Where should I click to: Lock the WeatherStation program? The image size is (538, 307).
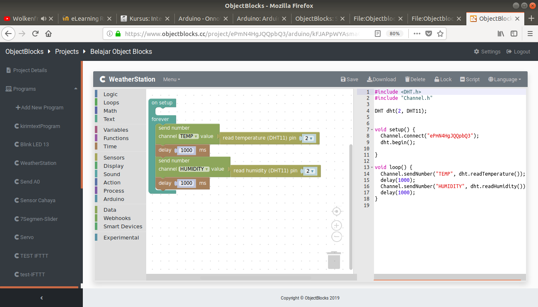[x=443, y=80]
